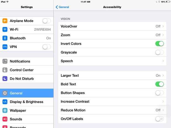This screenshot has height=128, width=171.
Task: Toggle Button Shapes switch on
Action: pos(159,93)
